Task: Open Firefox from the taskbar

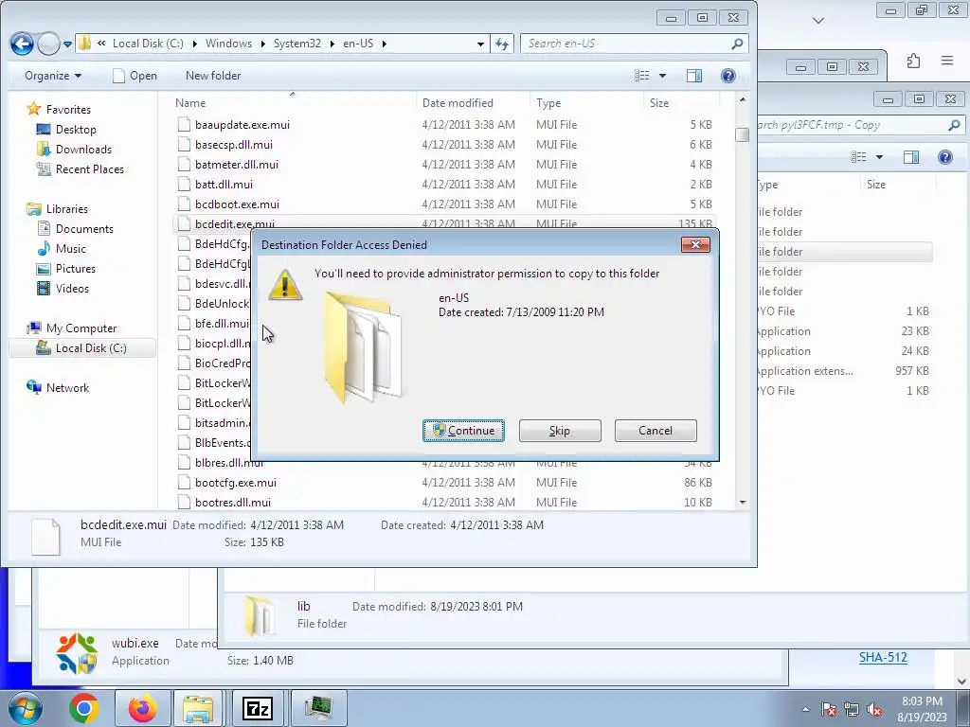Action: click(143, 708)
